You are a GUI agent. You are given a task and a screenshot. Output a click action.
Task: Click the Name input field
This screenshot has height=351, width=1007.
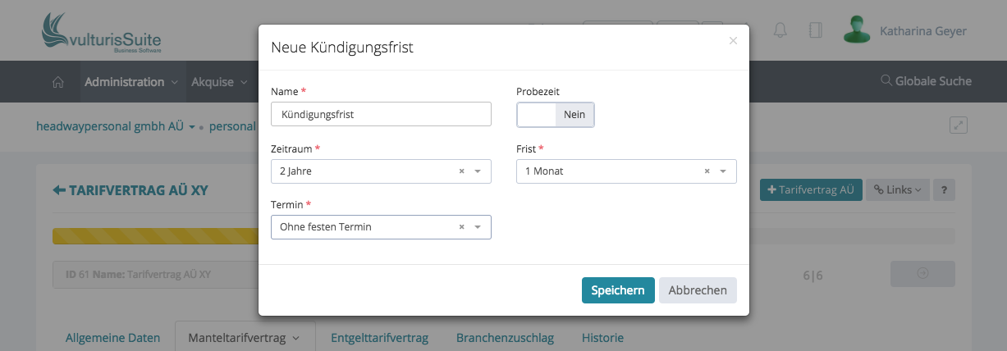point(381,114)
